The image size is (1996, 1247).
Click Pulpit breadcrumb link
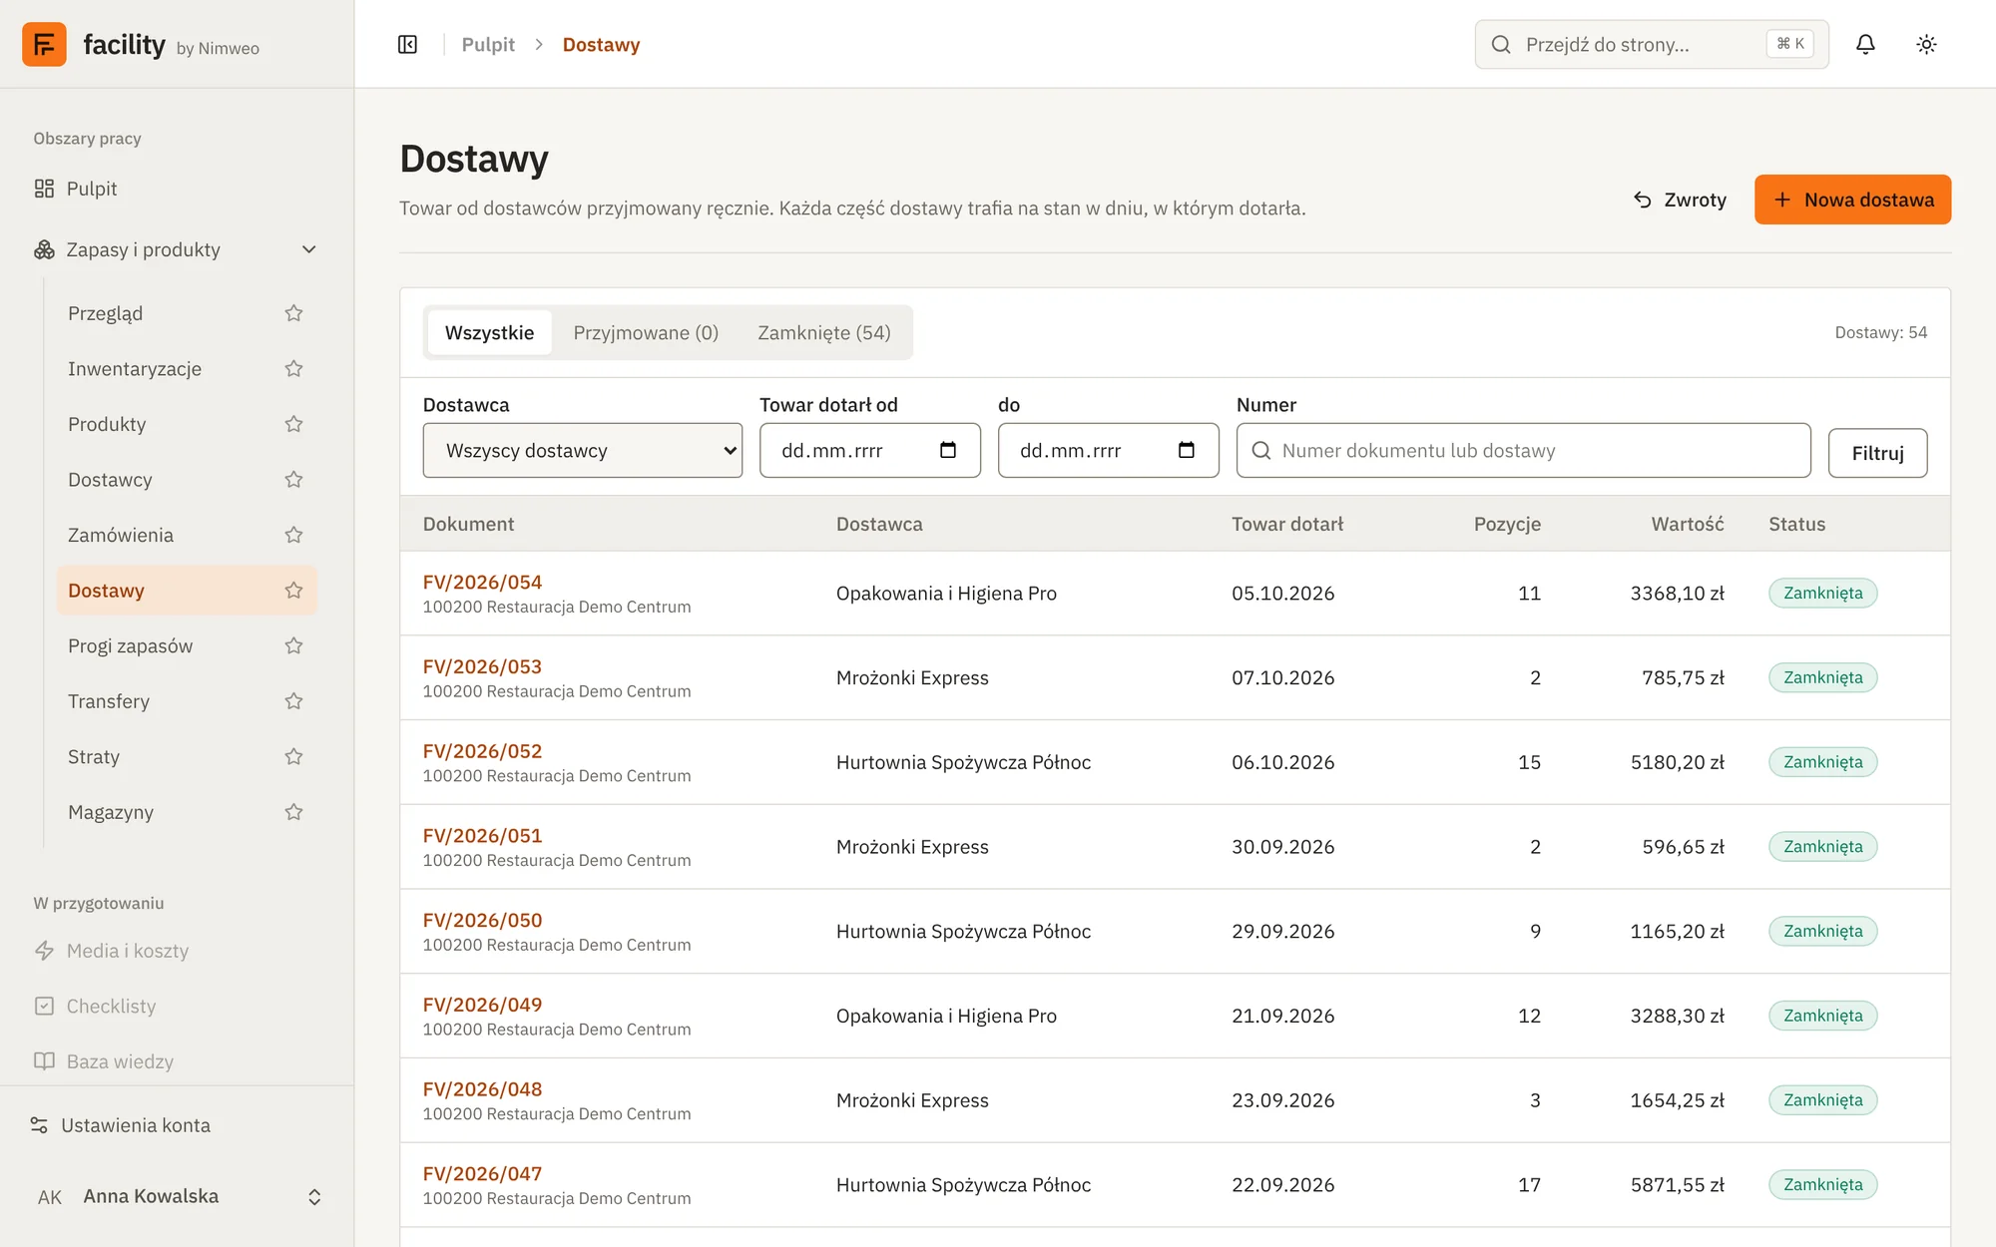click(488, 44)
